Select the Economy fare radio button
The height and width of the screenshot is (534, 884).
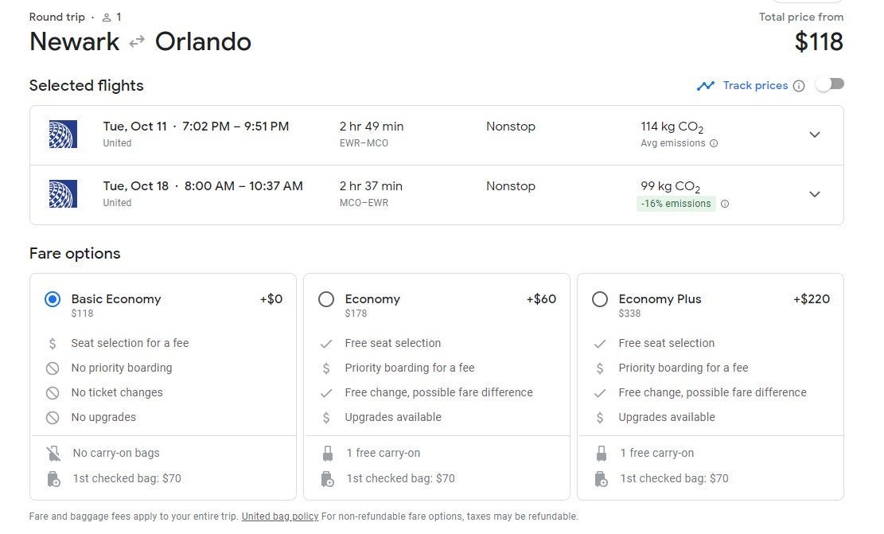pos(326,299)
